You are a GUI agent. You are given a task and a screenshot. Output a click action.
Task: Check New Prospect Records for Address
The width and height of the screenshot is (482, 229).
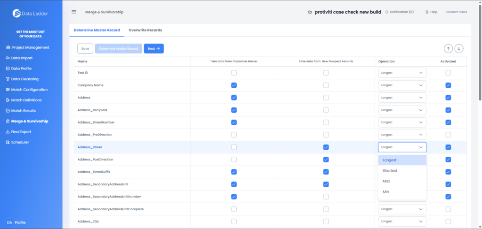326,98
